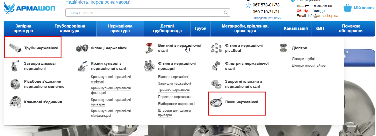Image resolution: width=376 pixels, height=136 pixels.
Task: Click the Армашоп logo
Action: (29, 8)
